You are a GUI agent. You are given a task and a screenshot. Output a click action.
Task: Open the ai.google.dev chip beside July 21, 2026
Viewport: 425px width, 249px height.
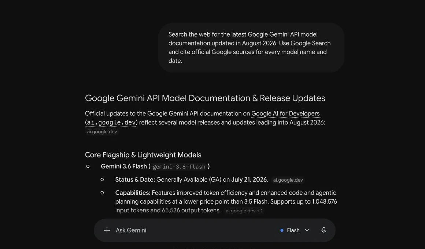[288, 180]
